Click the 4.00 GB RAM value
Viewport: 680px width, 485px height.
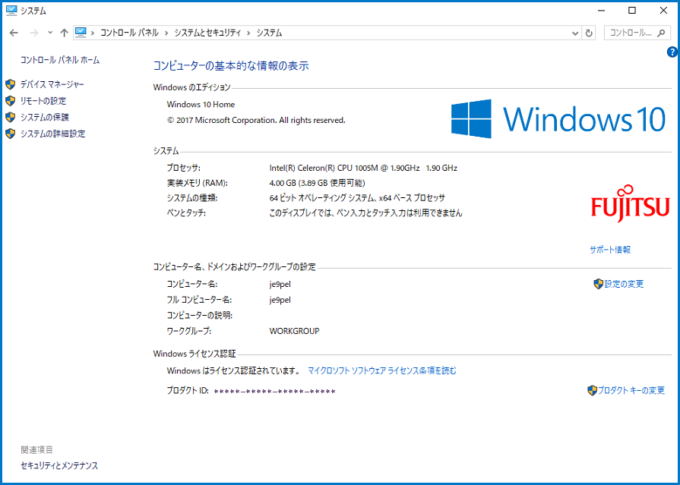point(317,184)
